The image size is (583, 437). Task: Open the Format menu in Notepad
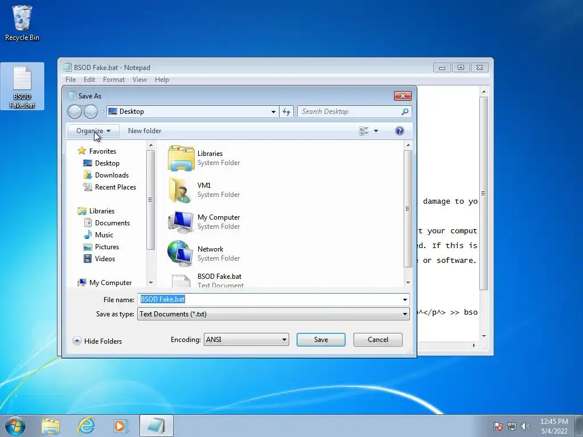point(114,80)
